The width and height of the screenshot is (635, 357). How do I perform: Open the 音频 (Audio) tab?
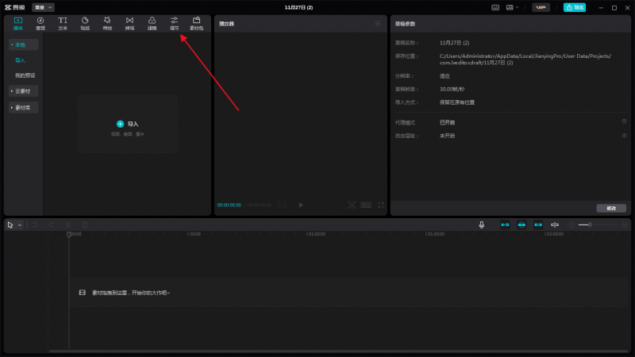pos(40,24)
